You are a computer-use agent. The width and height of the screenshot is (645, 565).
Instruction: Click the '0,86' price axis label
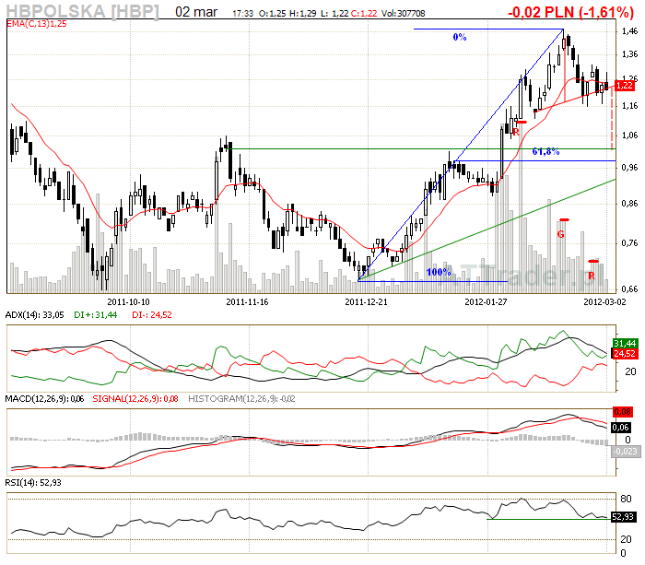[629, 204]
